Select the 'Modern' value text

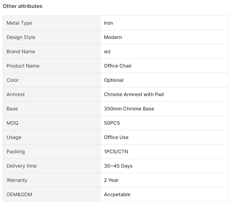113,37
